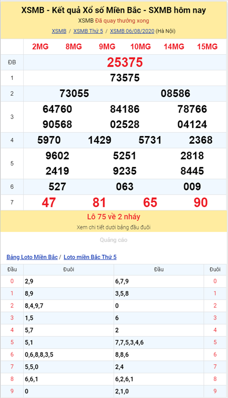Select third prize number 84186

click(x=125, y=109)
